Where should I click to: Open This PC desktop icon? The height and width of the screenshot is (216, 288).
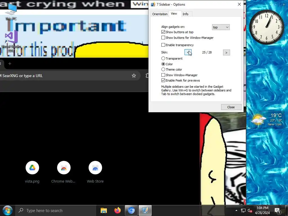11,11
